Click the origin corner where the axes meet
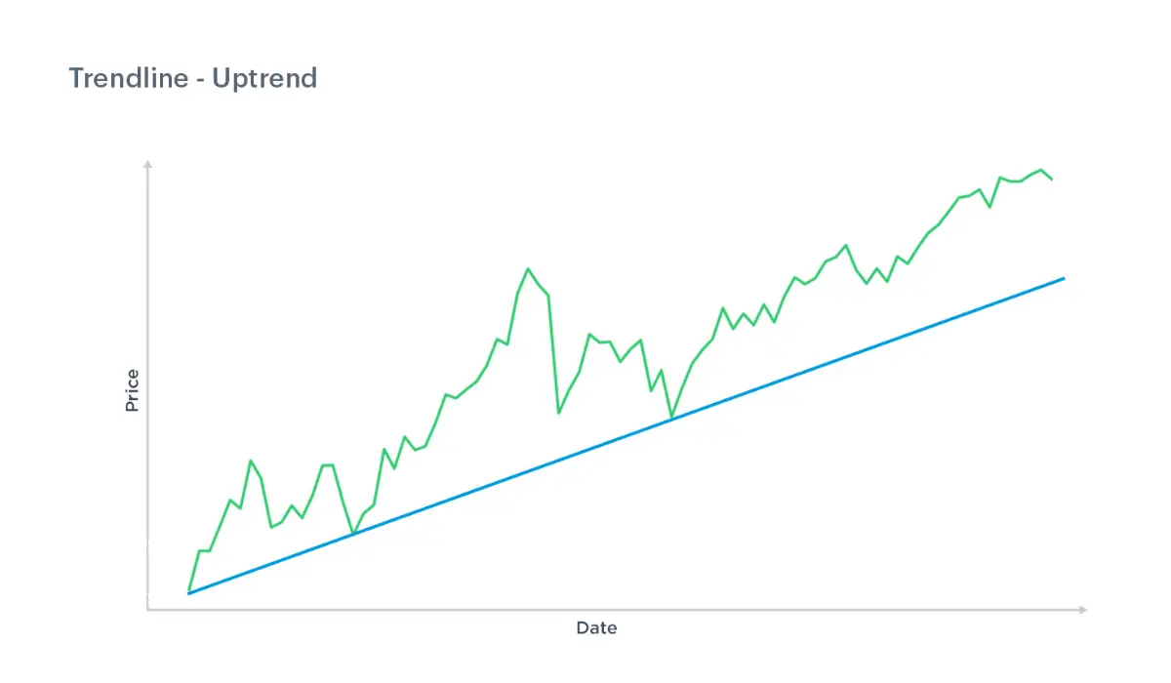 pos(147,610)
